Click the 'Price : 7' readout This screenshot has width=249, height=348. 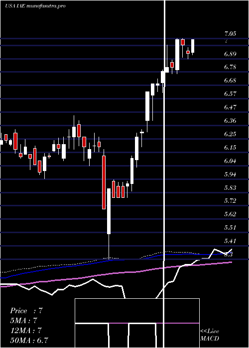click(x=26, y=311)
